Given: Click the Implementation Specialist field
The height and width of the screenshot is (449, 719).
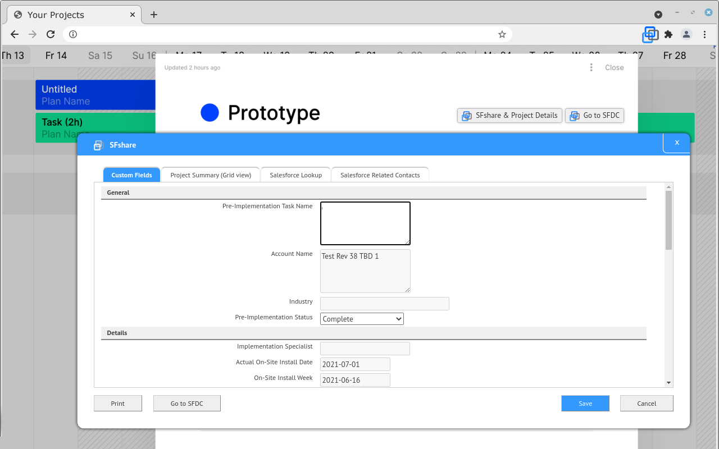Looking at the screenshot, I should pos(365,349).
